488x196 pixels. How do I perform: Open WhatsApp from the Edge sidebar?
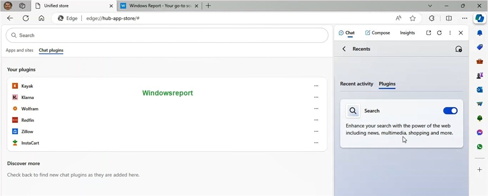(x=480, y=147)
